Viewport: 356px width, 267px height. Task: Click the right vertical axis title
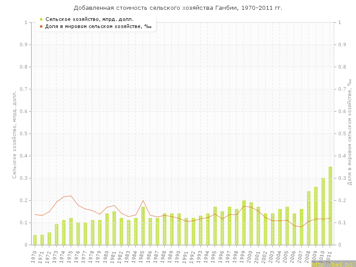click(349, 133)
